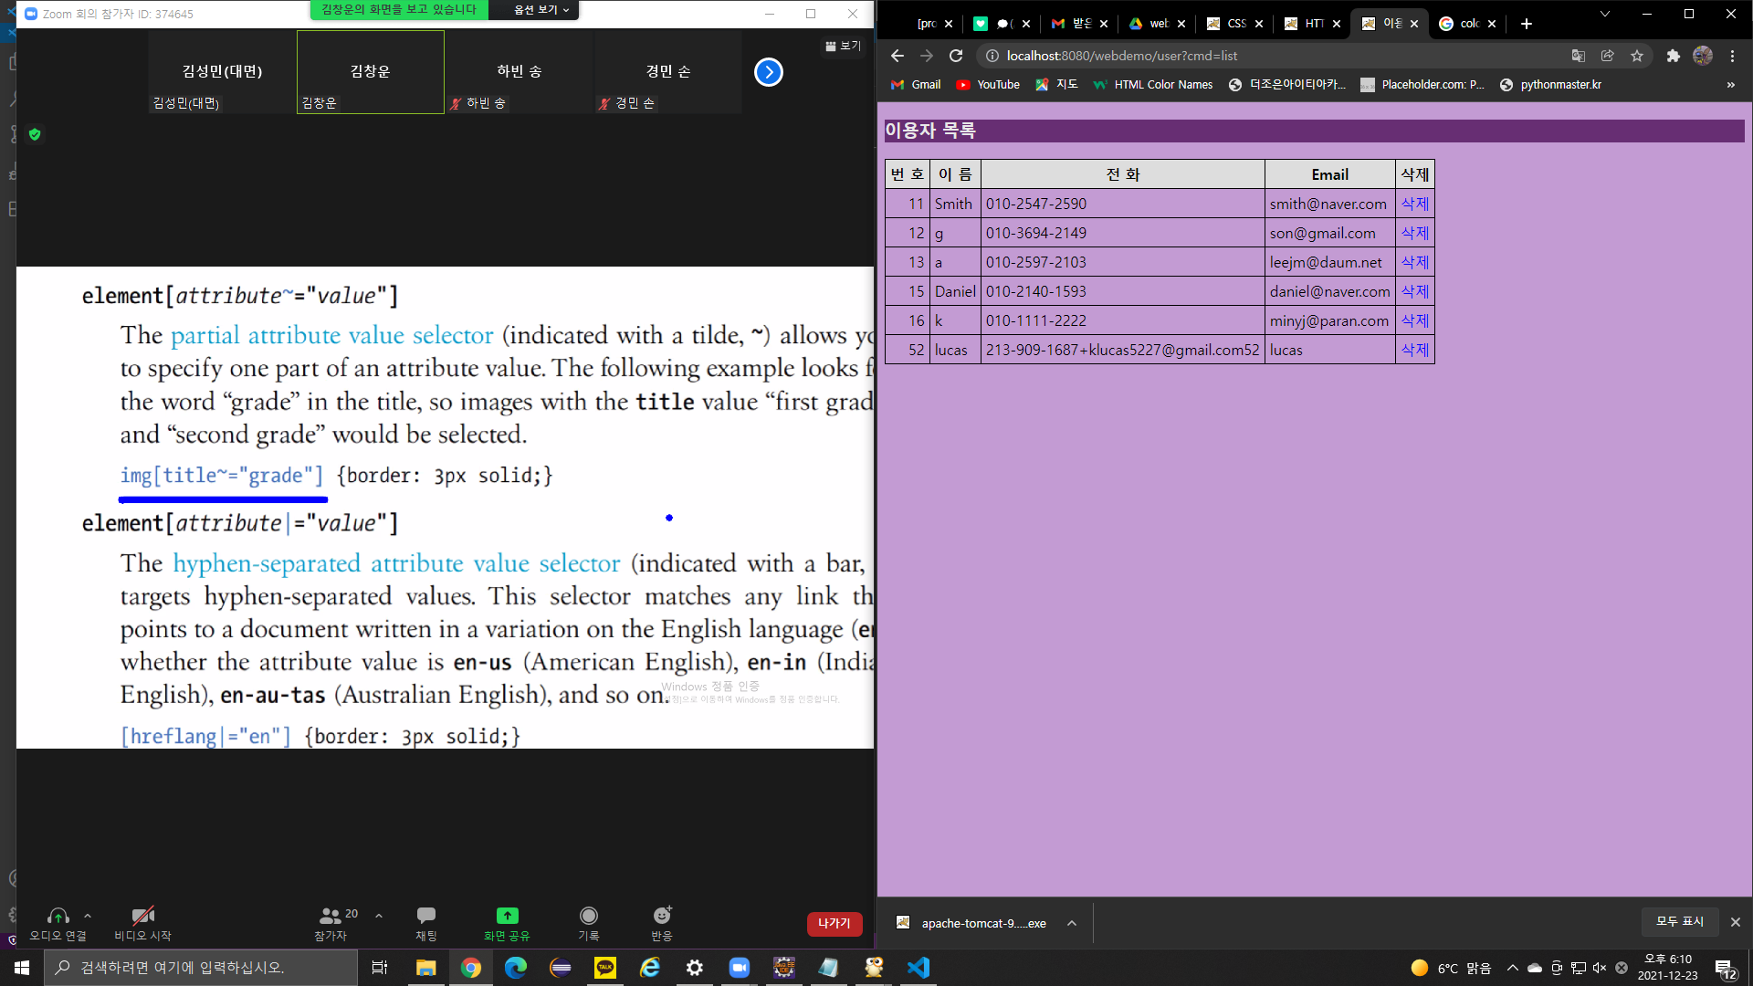Expand apache-tomcat download item menu
Image resolution: width=1753 pixels, height=986 pixels.
[x=1072, y=923]
